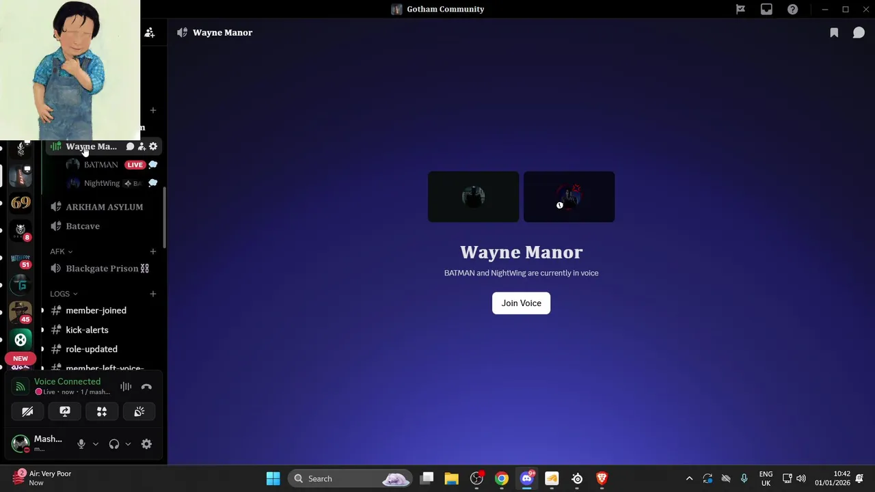
Task: Click the add-members icon above channel list
Action: 150,33
